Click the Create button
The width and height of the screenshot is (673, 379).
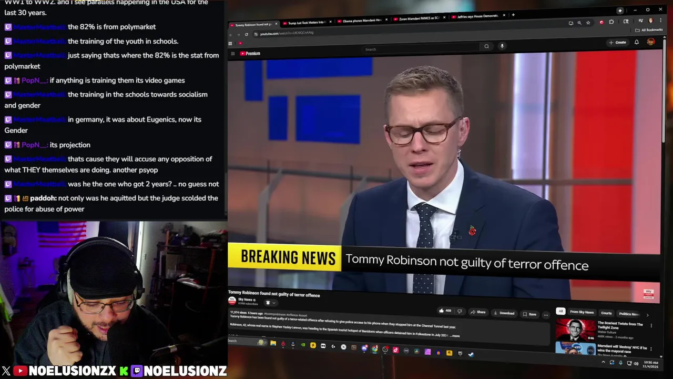pos(618,42)
